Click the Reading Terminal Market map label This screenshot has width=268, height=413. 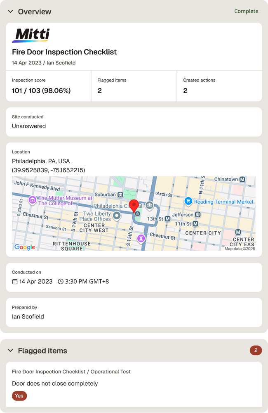[x=223, y=202]
